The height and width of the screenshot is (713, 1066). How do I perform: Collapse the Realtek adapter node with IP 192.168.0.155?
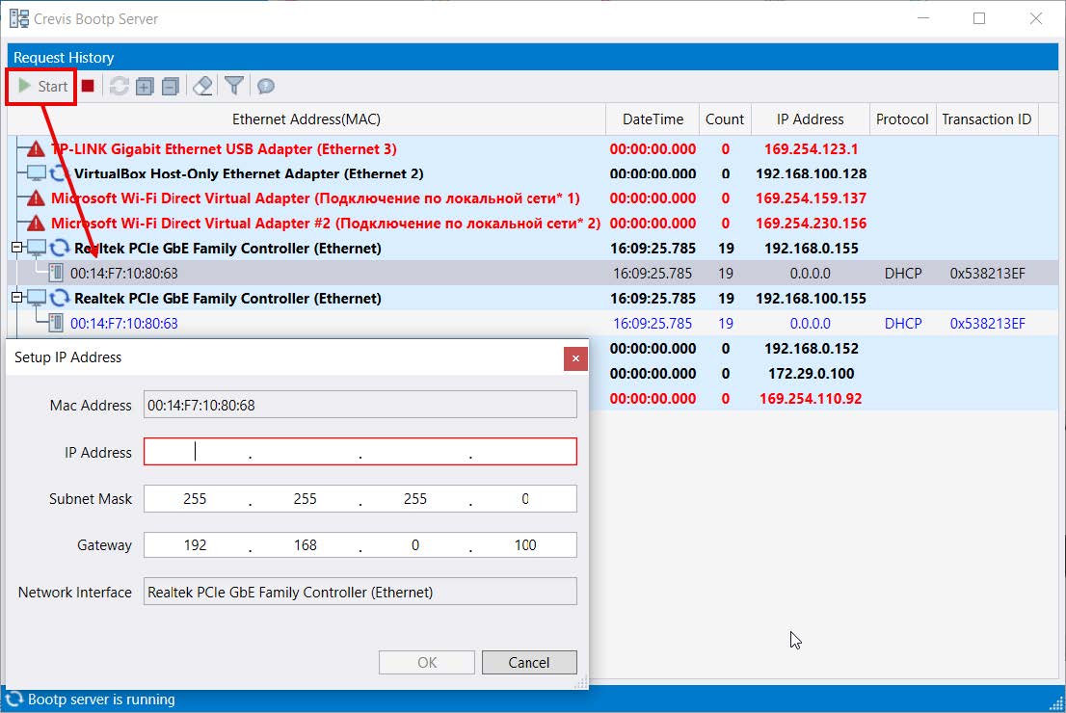pyautogui.click(x=17, y=248)
